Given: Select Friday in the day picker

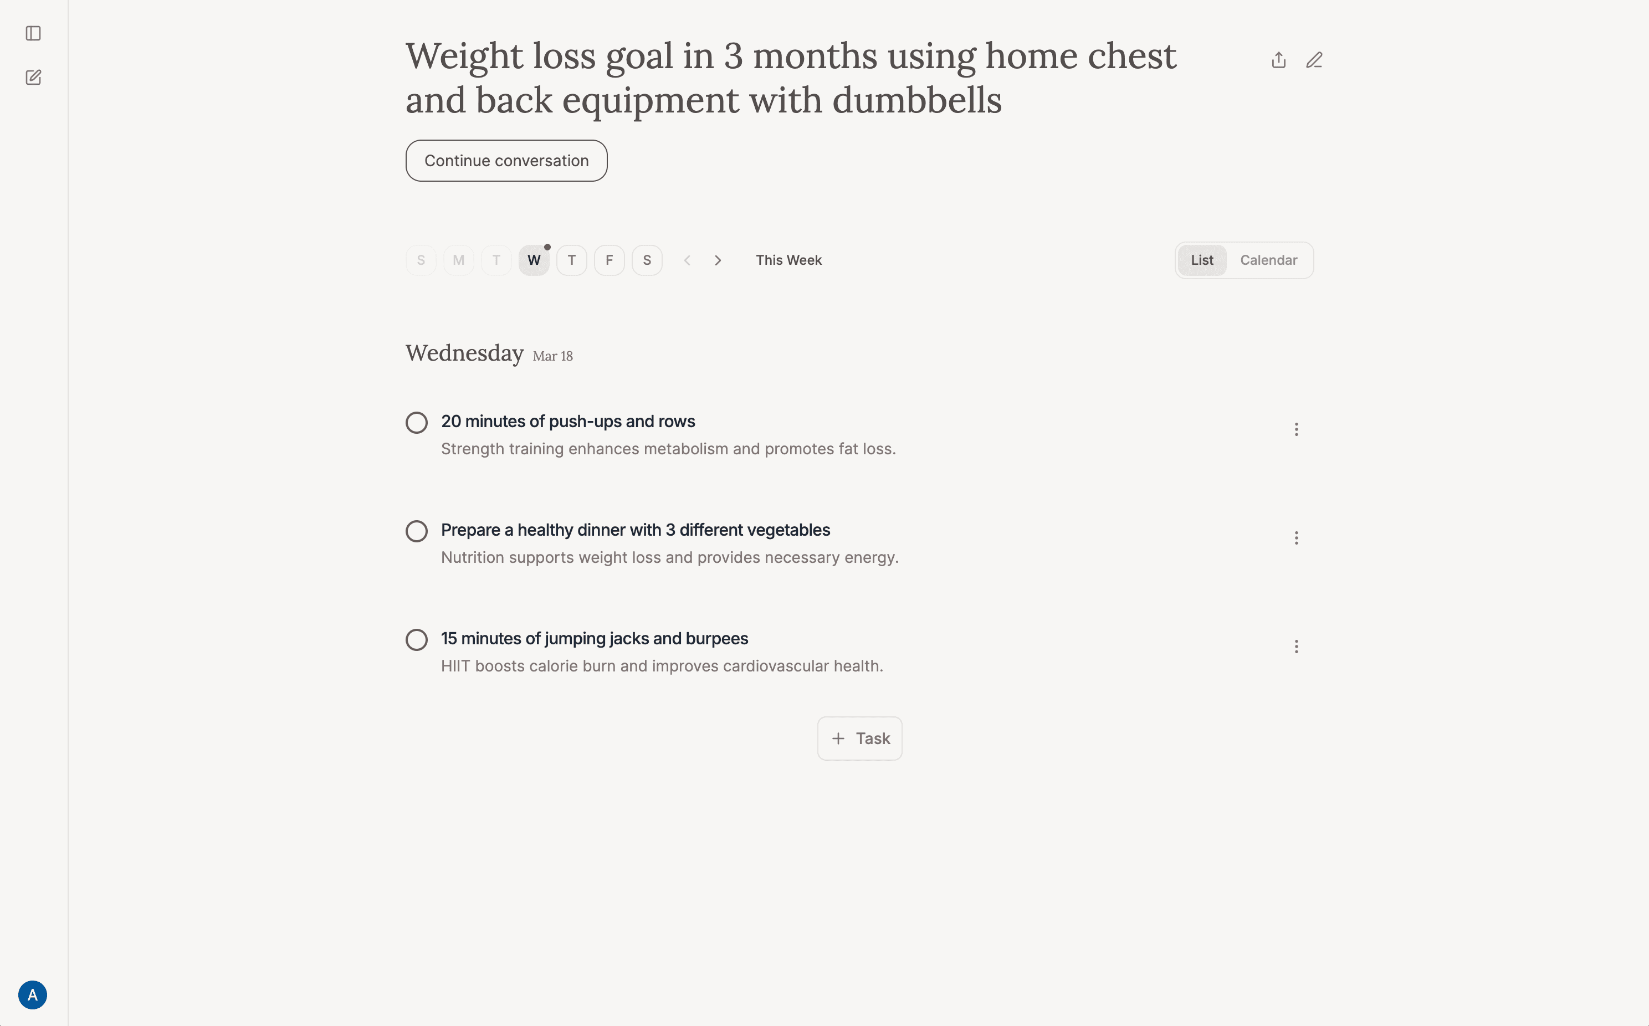Looking at the screenshot, I should (609, 260).
